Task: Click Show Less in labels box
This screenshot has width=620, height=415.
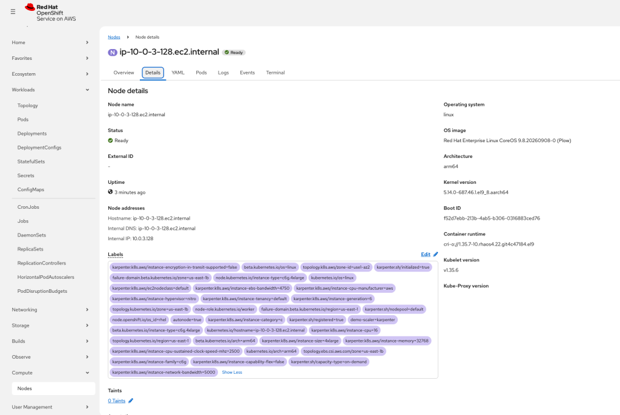Action: [x=232, y=372]
